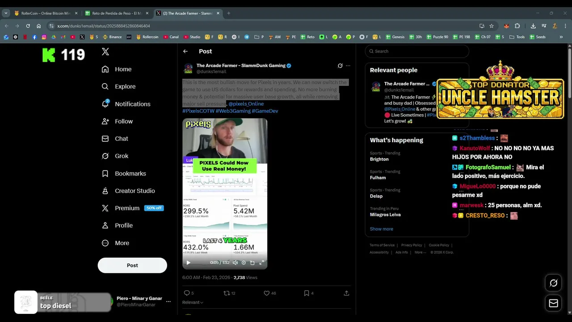Image resolution: width=572 pixels, height=322 pixels.
Task: Expand the footer More menu
Action: [x=420, y=252]
